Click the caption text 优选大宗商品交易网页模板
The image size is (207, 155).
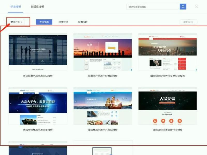pyautogui.click(x=38, y=130)
